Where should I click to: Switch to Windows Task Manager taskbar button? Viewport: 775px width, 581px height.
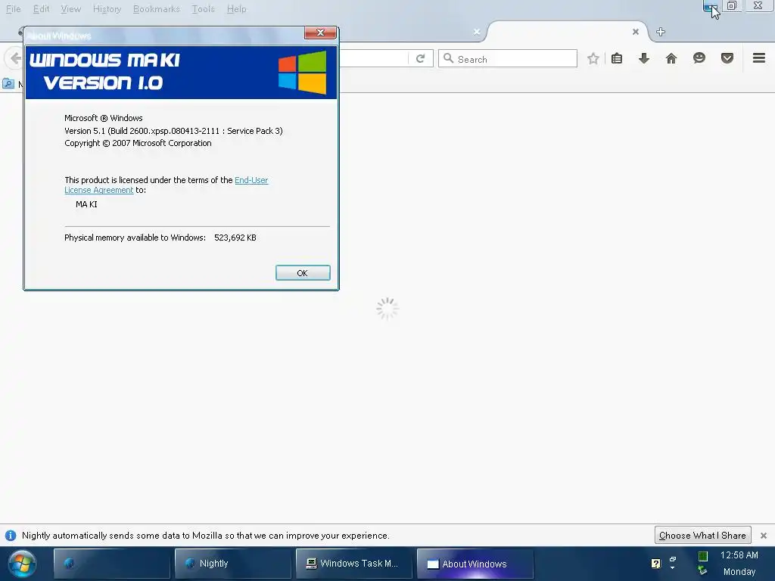click(354, 563)
